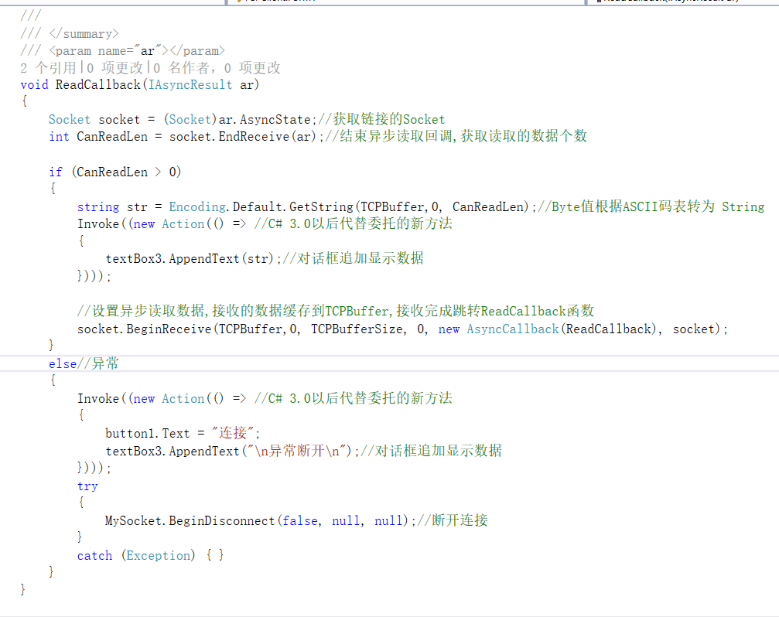Click the "try" keyword
The image size is (779, 617).
pyautogui.click(x=87, y=486)
